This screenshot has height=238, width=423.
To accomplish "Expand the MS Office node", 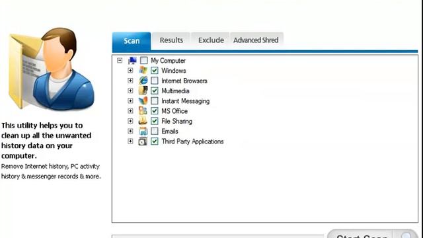I will (x=130, y=111).
